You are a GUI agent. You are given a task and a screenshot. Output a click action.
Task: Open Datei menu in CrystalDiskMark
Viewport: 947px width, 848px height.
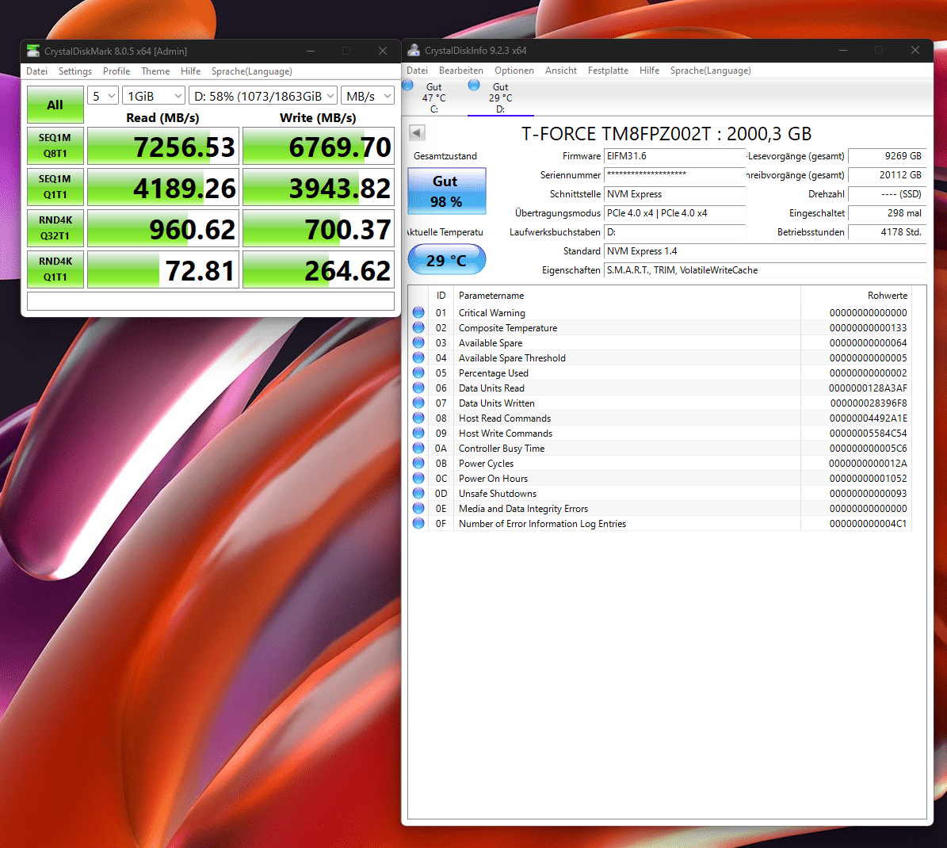pyautogui.click(x=36, y=71)
